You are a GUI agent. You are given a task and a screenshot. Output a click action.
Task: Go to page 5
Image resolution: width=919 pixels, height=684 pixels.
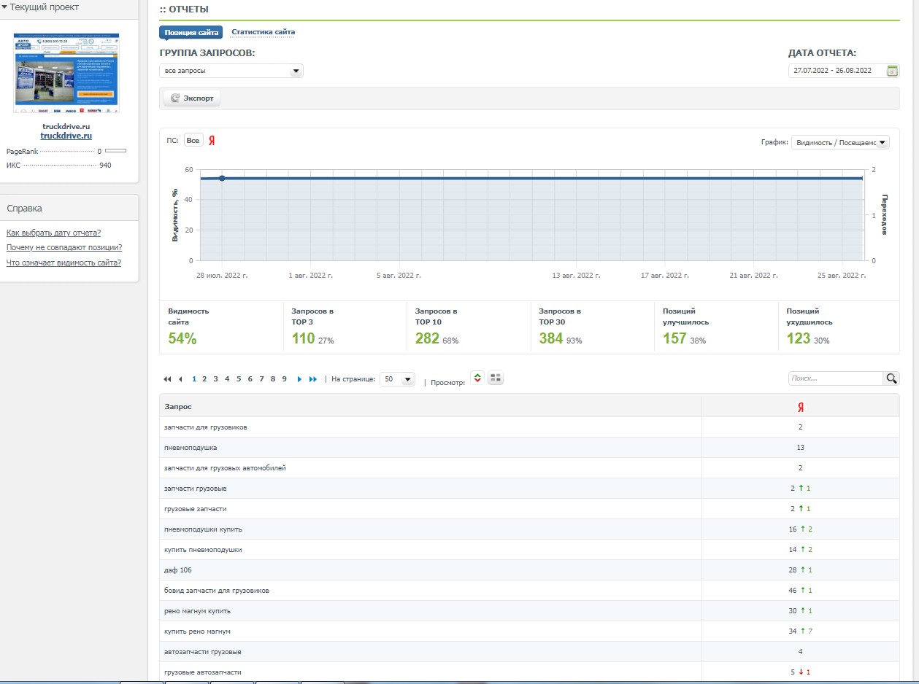[x=238, y=379]
